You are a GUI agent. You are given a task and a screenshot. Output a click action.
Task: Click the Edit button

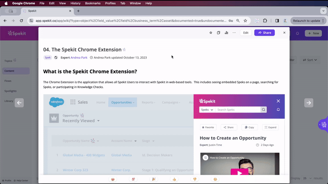point(246,33)
